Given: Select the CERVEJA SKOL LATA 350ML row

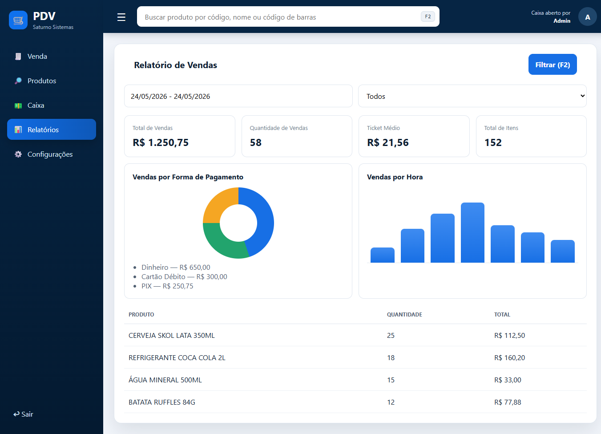Looking at the screenshot, I should (x=355, y=335).
